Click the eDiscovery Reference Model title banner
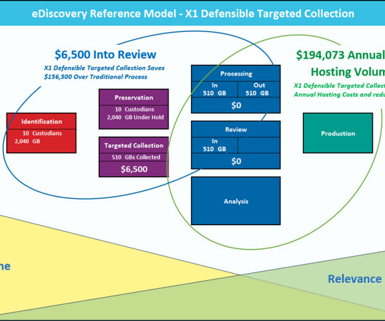Image resolution: width=385 pixels, height=321 pixels. click(192, 14)
